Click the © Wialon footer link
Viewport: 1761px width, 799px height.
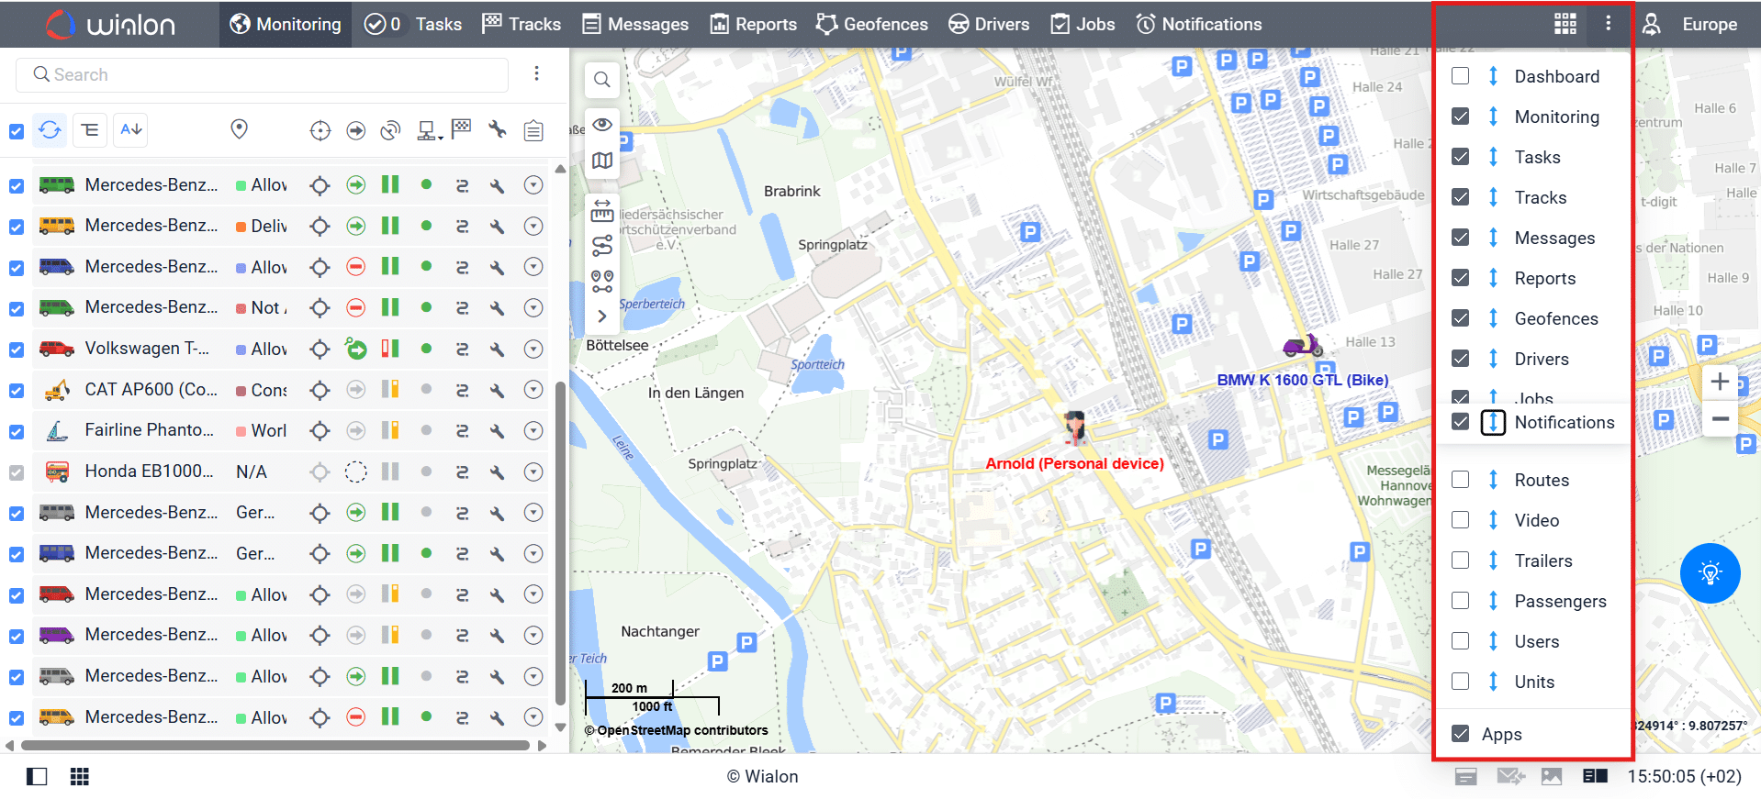tap(763, 777)
